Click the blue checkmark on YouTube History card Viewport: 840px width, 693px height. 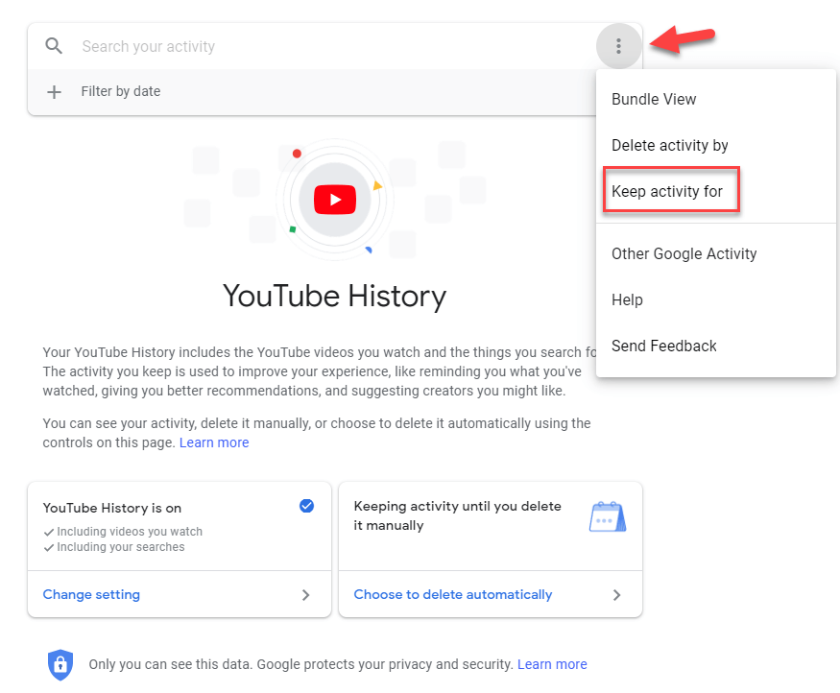click(x=306, y=506)
